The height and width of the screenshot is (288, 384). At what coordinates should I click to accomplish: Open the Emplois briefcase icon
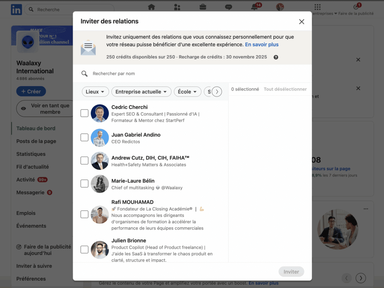tap(202, 7)
